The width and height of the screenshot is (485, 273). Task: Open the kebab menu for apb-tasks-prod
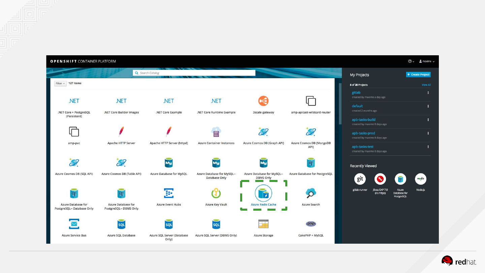428,133
